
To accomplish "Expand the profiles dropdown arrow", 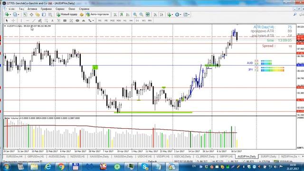I will point(19,15).
